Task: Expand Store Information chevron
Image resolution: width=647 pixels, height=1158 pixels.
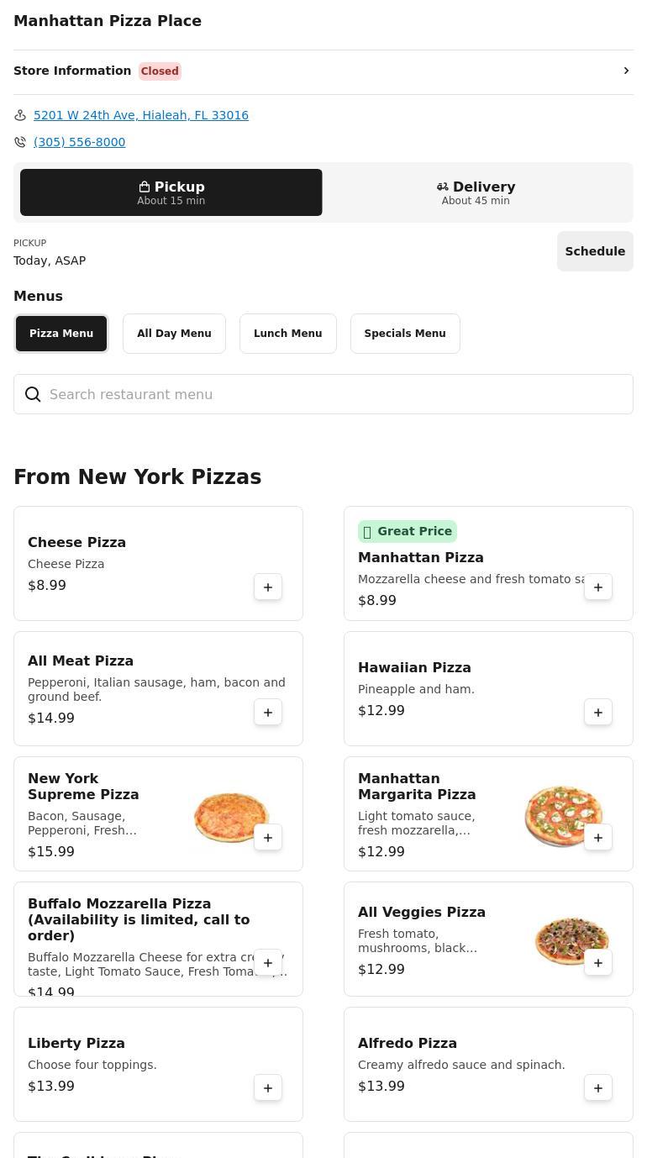Action: (x=626, y=71)
